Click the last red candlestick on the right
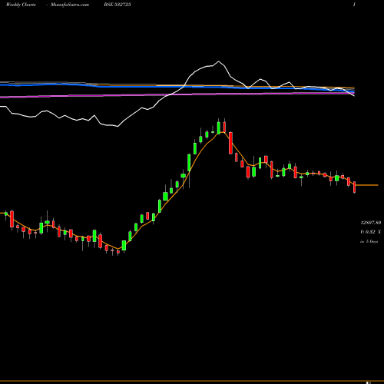This screenshot has height=384, width=384. click(x=354, y=187)
